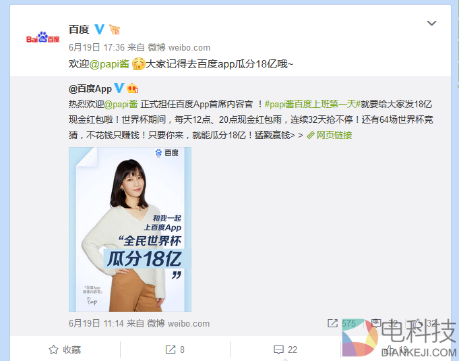Open hashtag #papi酱百度上班第一天#
The image size is (459, 361).
(312, 104)
